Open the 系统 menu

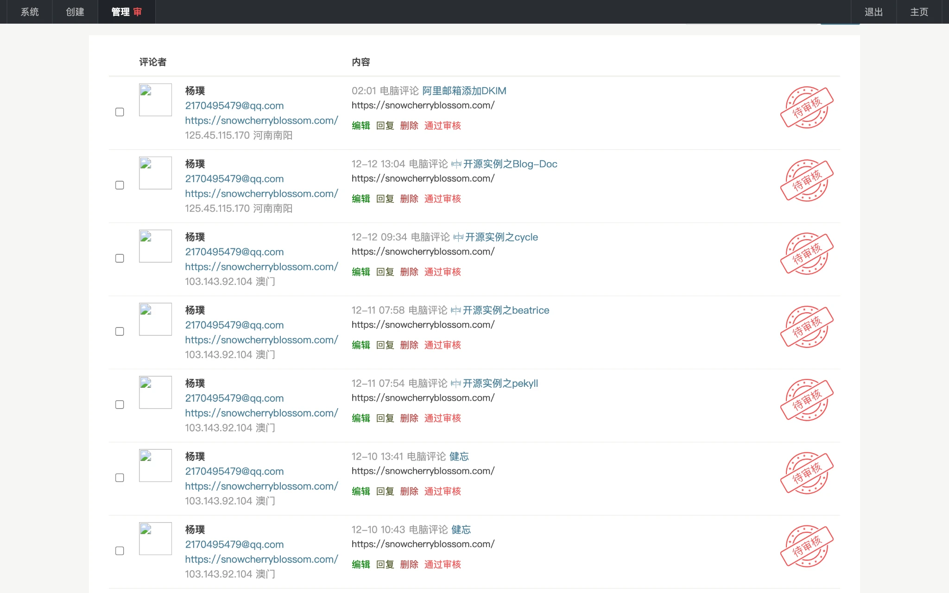point(30,12)
